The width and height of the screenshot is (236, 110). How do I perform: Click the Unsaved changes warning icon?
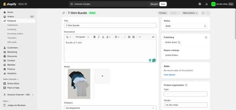pyautogui.click(x=72, y=4)
